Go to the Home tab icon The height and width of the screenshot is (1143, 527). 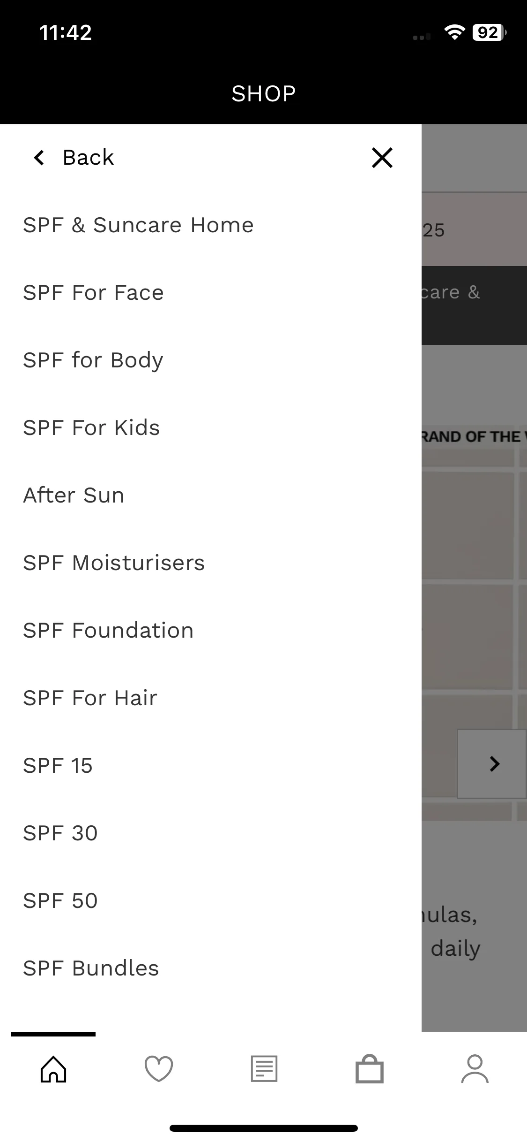point(53,1069)
